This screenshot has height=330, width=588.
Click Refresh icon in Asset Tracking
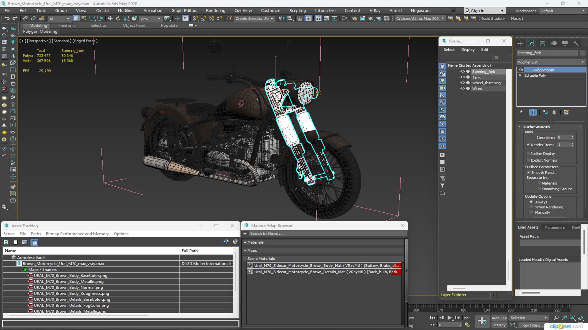[x=6, y=242]
